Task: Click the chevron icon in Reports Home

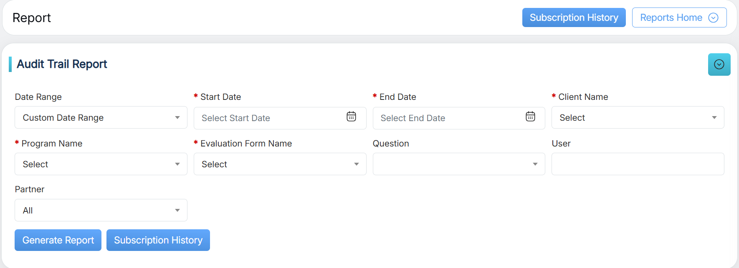Action: tap(714, 17)
